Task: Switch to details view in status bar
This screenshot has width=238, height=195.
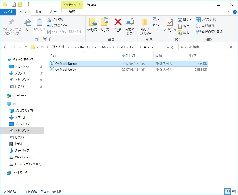Action: [x=228, y=191]
